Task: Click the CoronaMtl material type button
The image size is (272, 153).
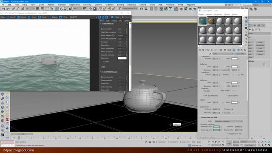Action: click(240, 54)
